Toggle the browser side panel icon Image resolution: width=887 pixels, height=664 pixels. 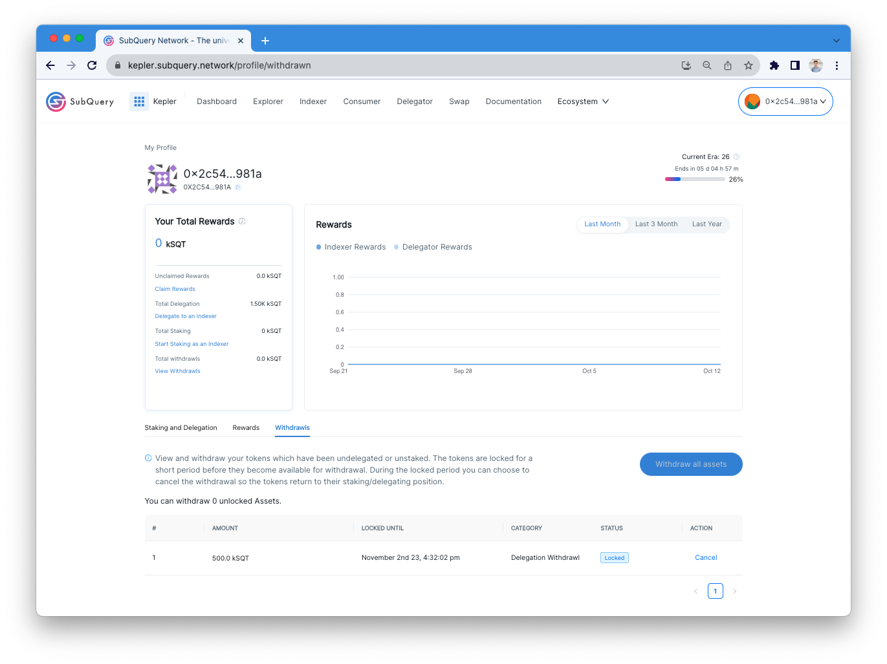[795, 65]
